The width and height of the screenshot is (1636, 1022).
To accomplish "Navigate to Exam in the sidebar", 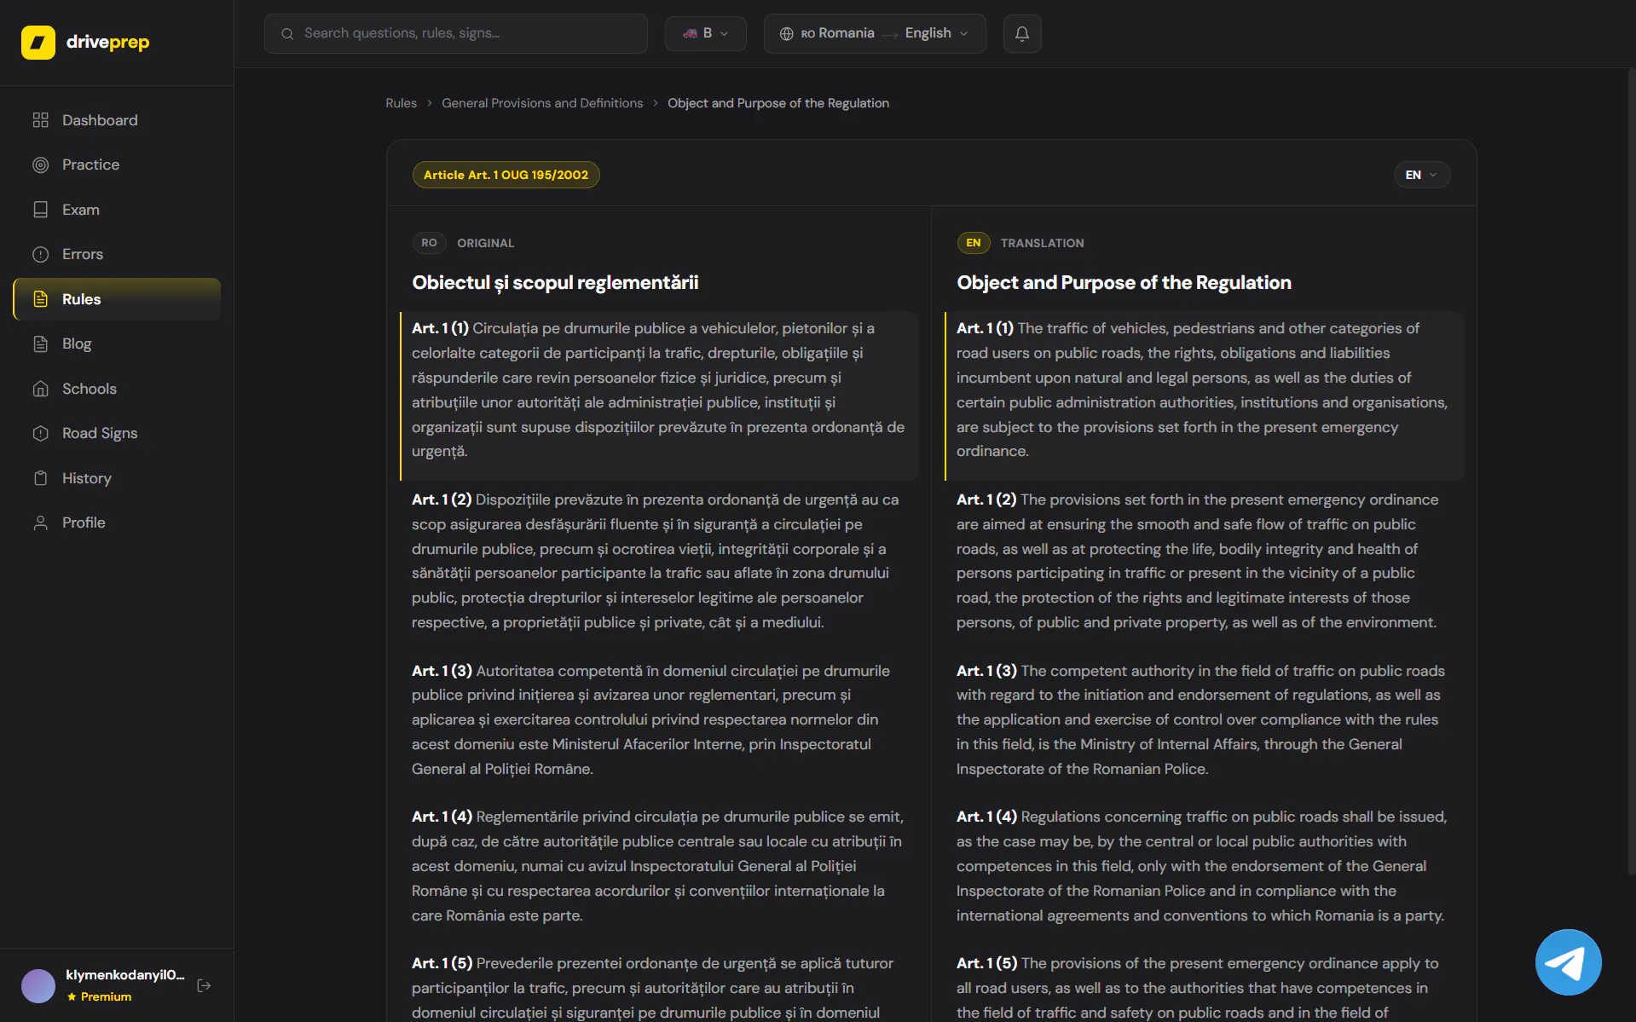I will click(117, 210).
